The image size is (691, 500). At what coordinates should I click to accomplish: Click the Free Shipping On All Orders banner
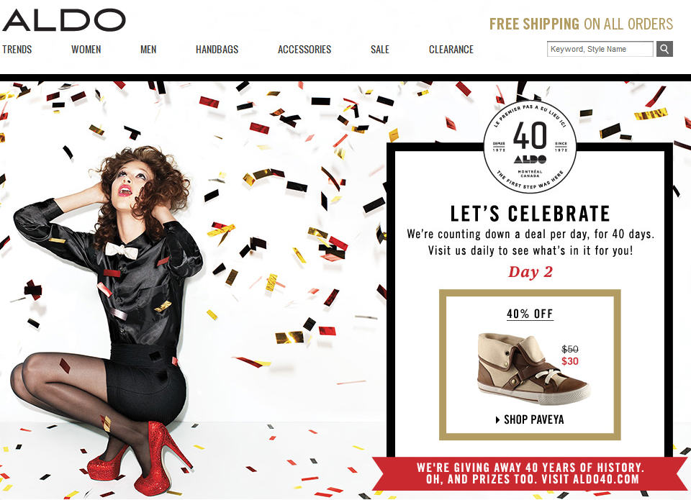[x=581, y=24]
